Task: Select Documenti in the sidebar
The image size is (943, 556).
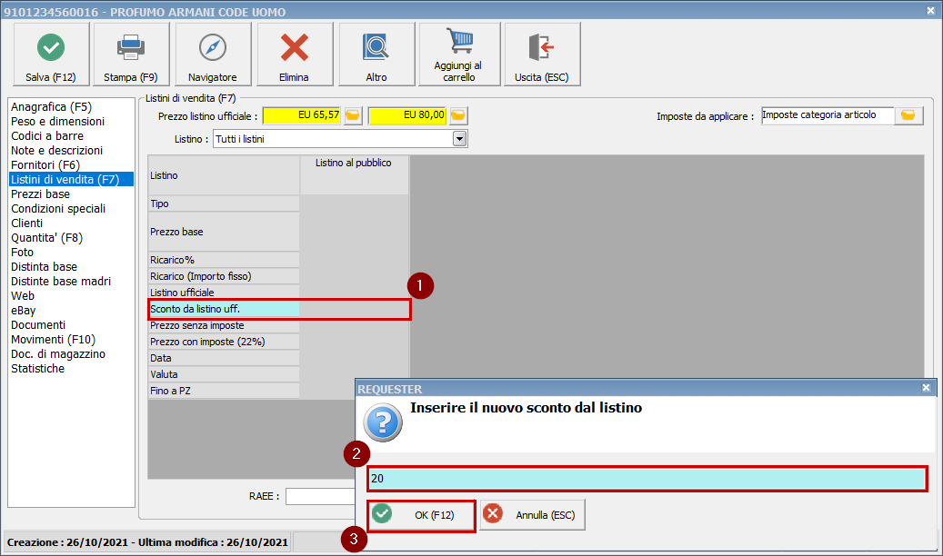Action: [38, 324]
